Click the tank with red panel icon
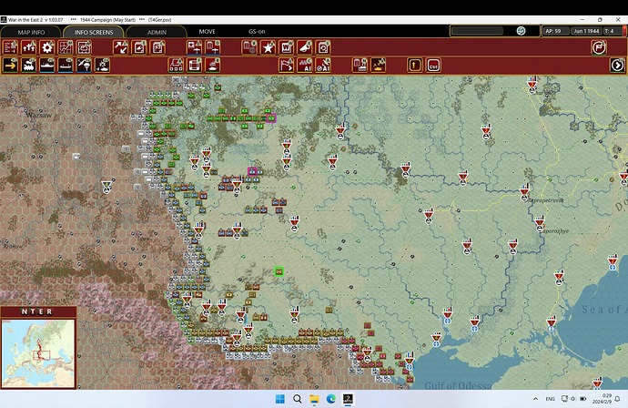 (x=213, y=65)
